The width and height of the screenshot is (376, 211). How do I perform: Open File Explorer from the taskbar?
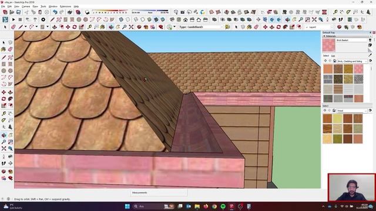[197, 206]
